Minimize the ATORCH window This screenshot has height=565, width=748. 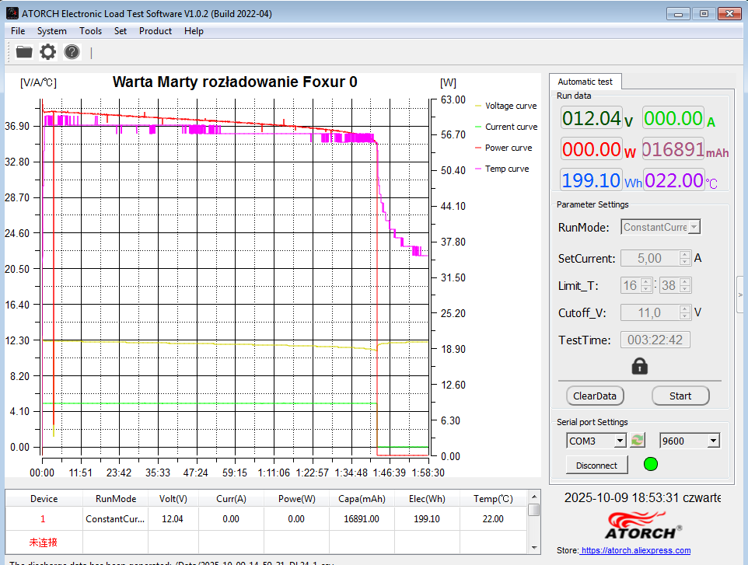click(678, 13)
